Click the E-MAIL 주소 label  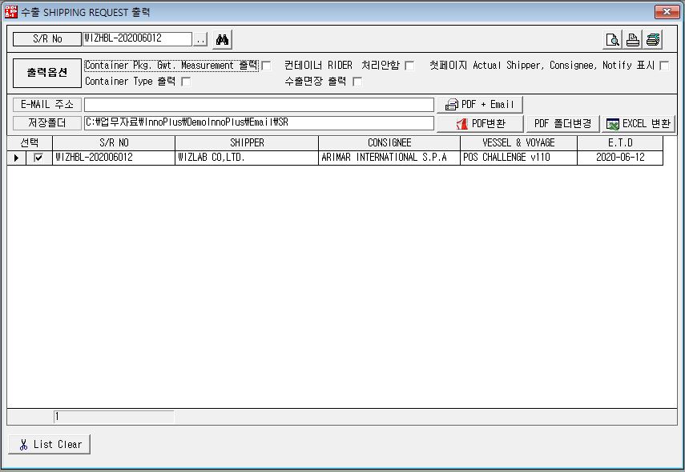point(47,105)
